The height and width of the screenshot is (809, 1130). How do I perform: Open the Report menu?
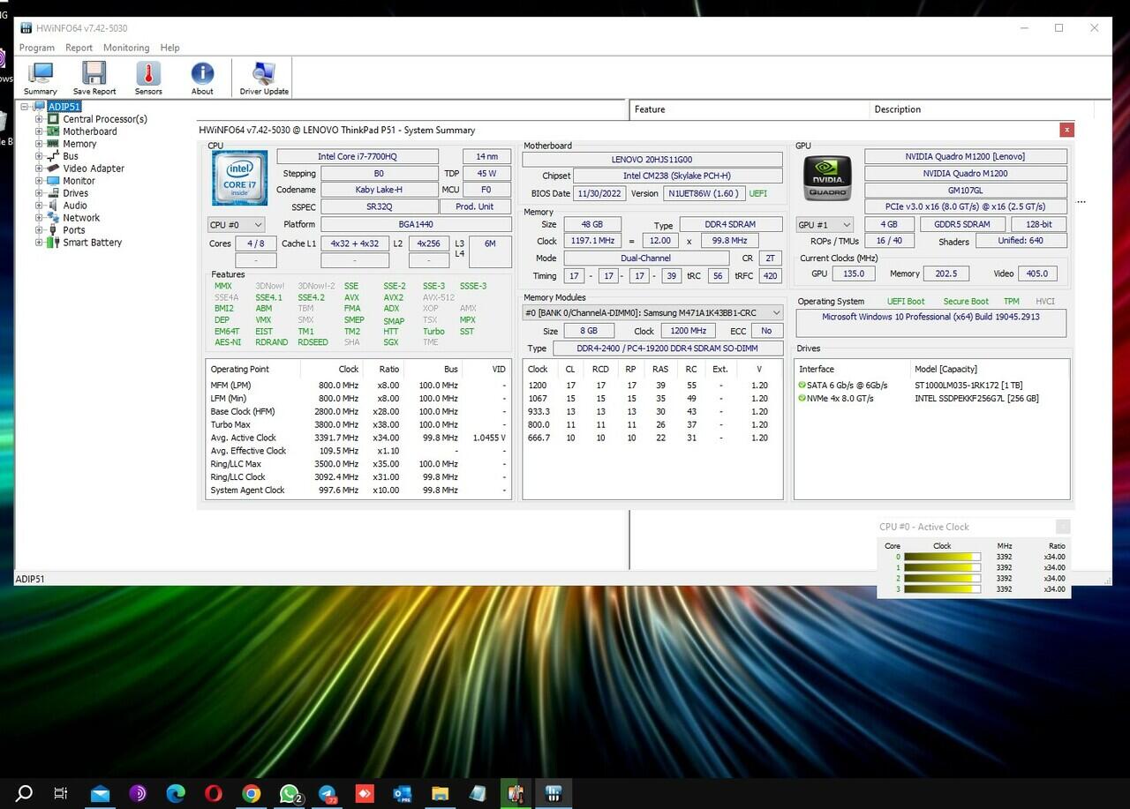(x=79, y=48)
